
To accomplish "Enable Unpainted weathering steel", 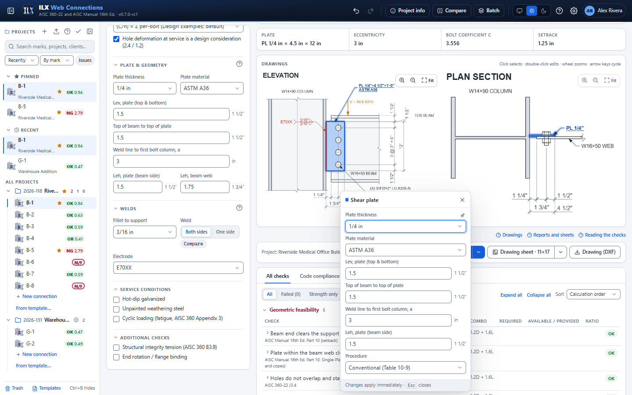I will point(116,309).
